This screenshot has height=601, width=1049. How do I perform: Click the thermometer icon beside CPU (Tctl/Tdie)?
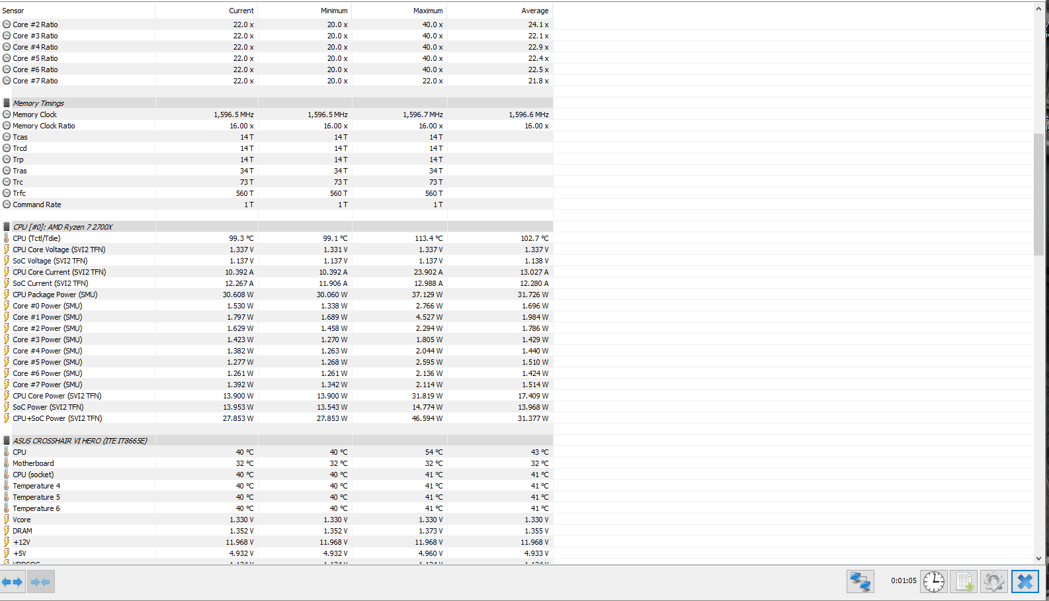(x=7, y=238)
